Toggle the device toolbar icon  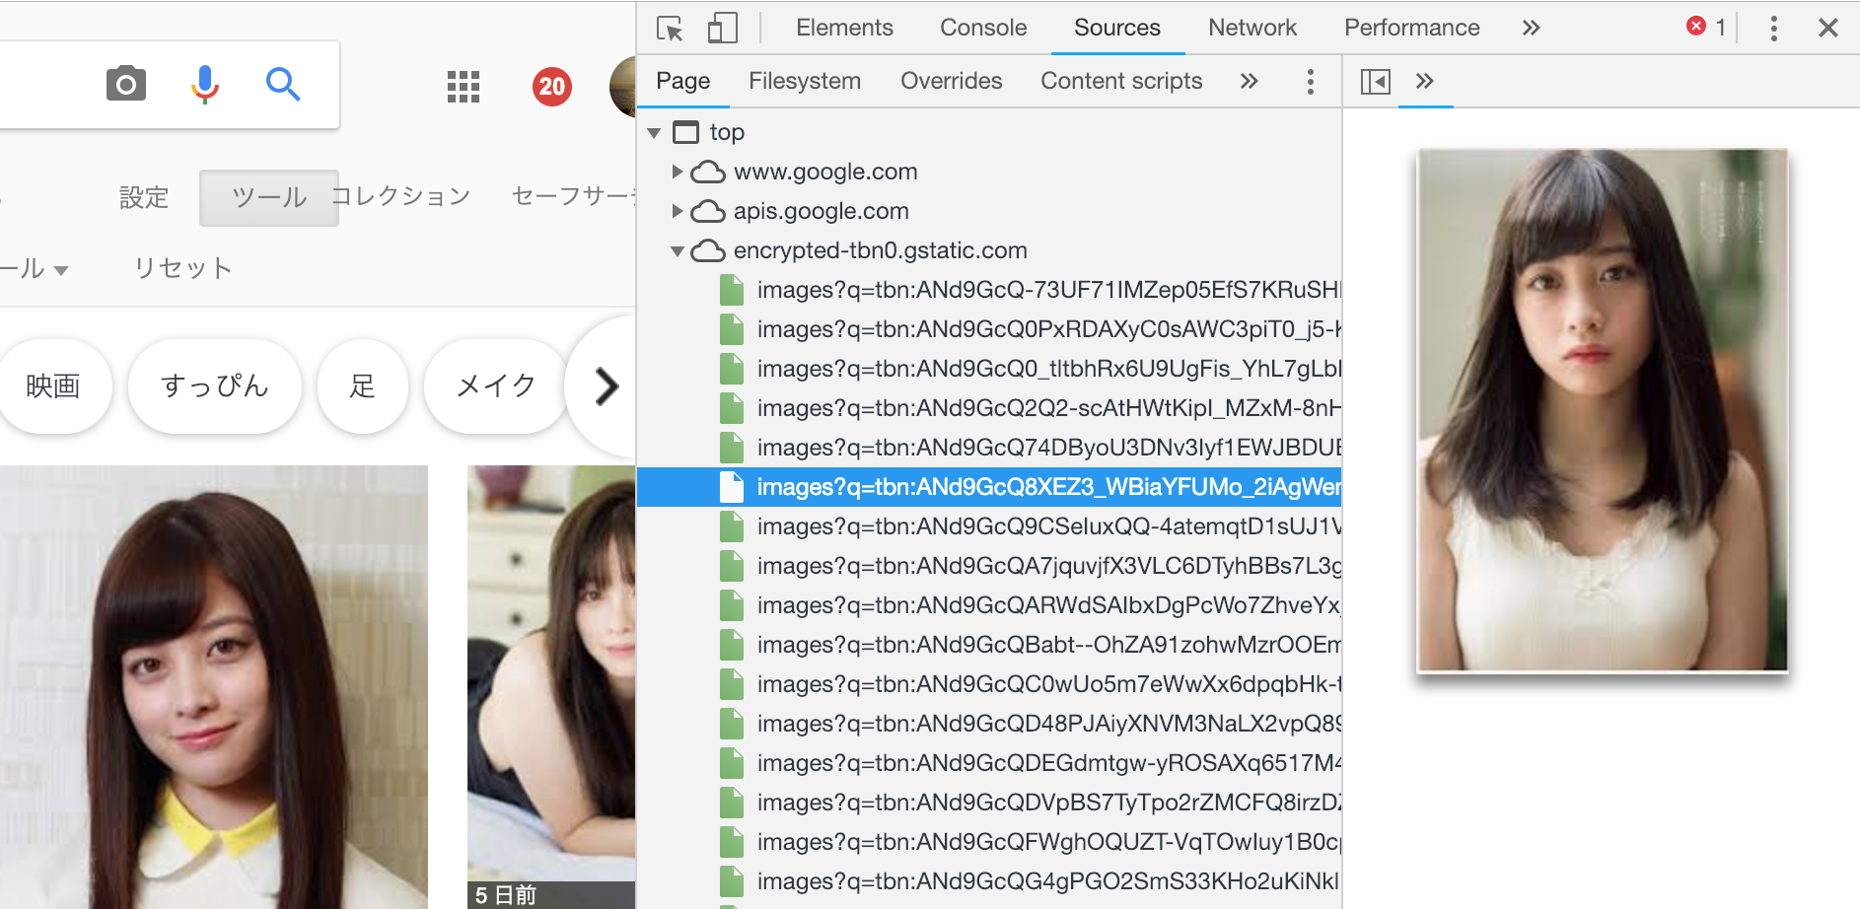pos(722,29)
